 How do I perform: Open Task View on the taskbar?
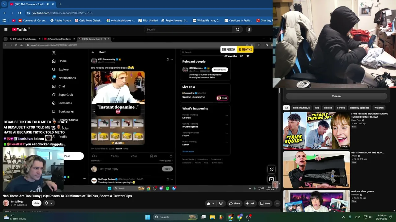coord(203,217)
